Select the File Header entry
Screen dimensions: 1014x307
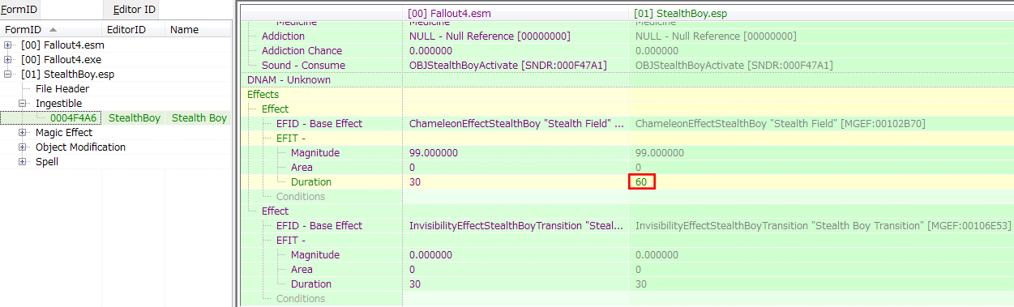point(62,89)
